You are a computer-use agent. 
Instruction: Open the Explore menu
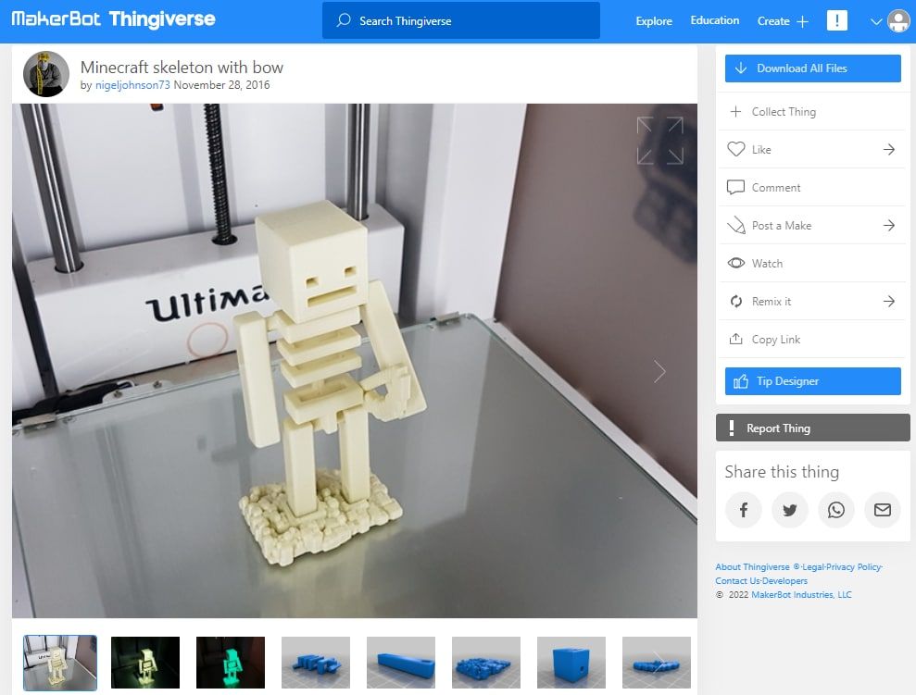653,20
